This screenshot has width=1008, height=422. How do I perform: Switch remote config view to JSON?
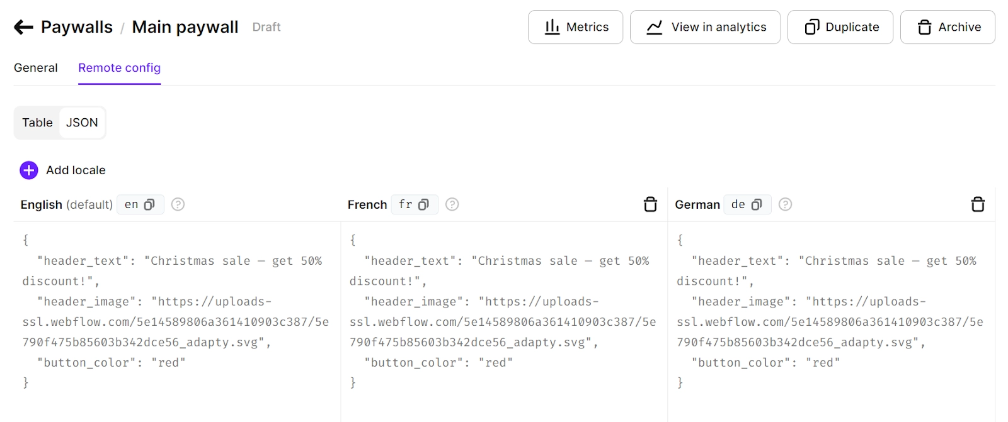[x=82, y=123]
